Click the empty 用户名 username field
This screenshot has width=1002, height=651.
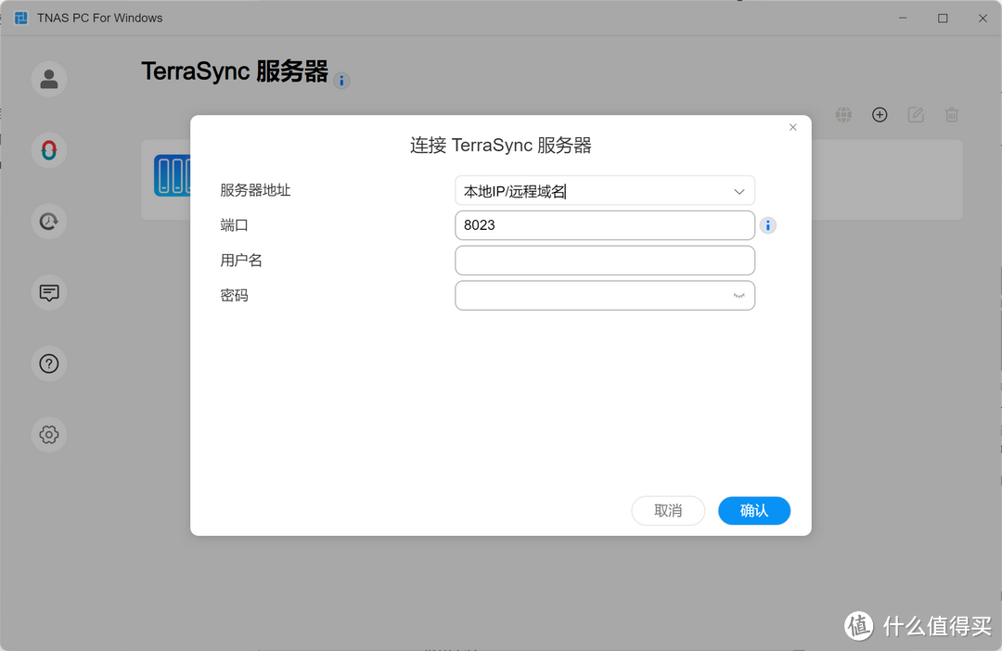(604, 260)
